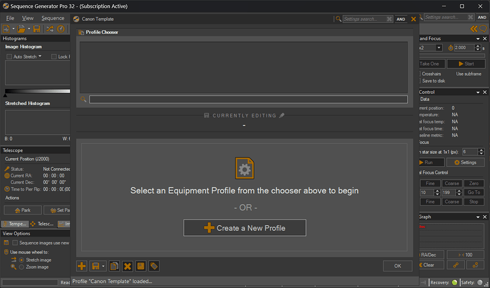Enable the Auto Stretch checkbox
Image resolution: width=490 pixels, height=288 pixels.
pos(9,57)
